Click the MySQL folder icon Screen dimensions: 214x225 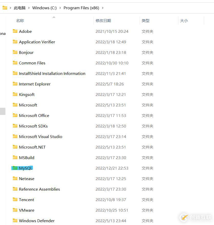(15, 168)
